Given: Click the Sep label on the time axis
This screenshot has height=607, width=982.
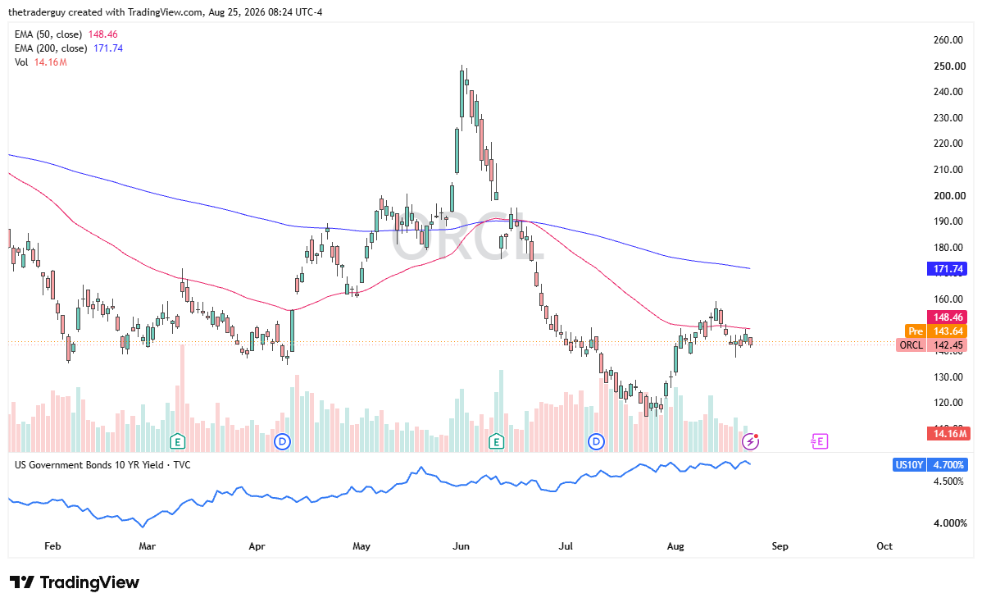Looking at the screenshot, I should pos(780,546).
